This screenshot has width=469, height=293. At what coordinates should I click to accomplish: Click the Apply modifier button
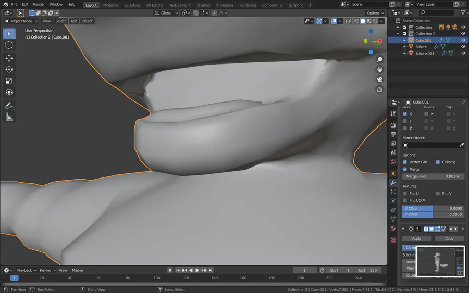(x=416, y=238)
